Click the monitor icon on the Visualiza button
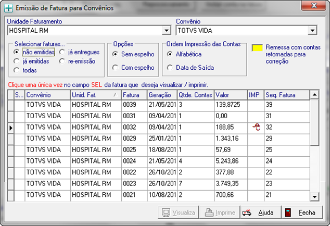Viewport: 330px width, 226px height. 166,213
